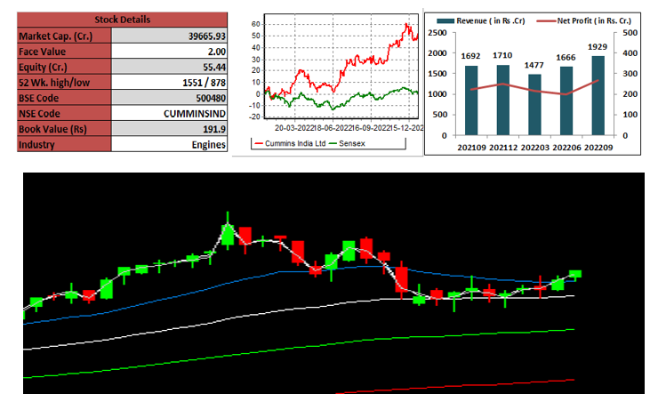Select the BSE code 500480
The width and height of the screenshot is (658, 402).
pos(169,98)
